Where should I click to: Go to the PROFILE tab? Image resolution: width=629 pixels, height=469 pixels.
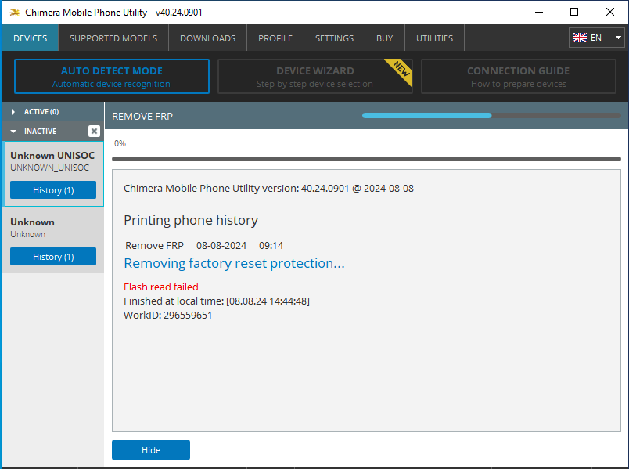coord(275,38)
